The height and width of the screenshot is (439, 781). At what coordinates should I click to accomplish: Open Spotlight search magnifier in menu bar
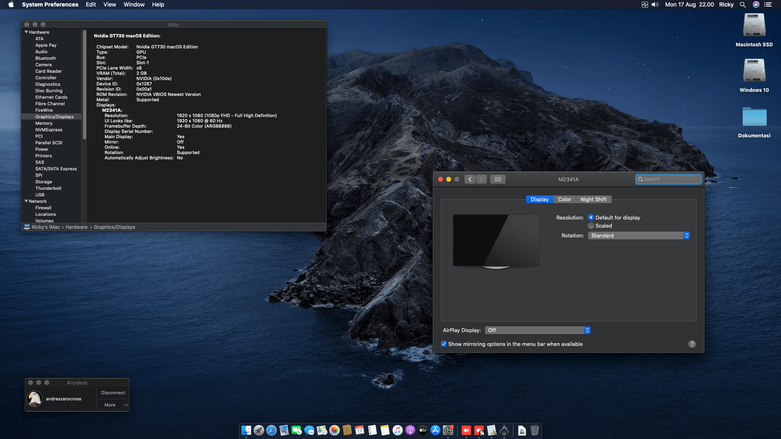click(x=742, y=4)
